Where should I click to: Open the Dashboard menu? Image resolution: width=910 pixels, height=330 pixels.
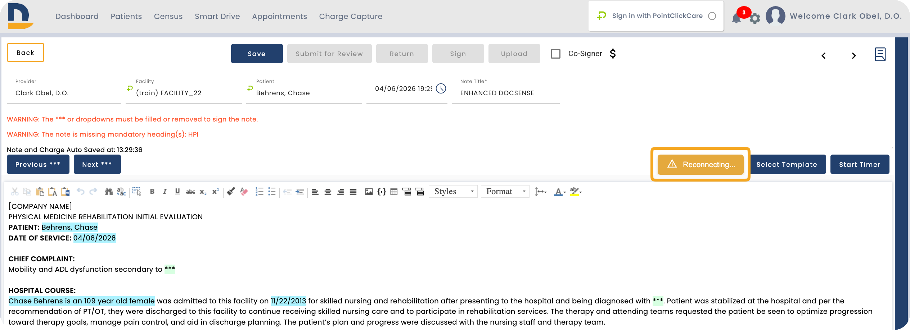tap(77, 16)
